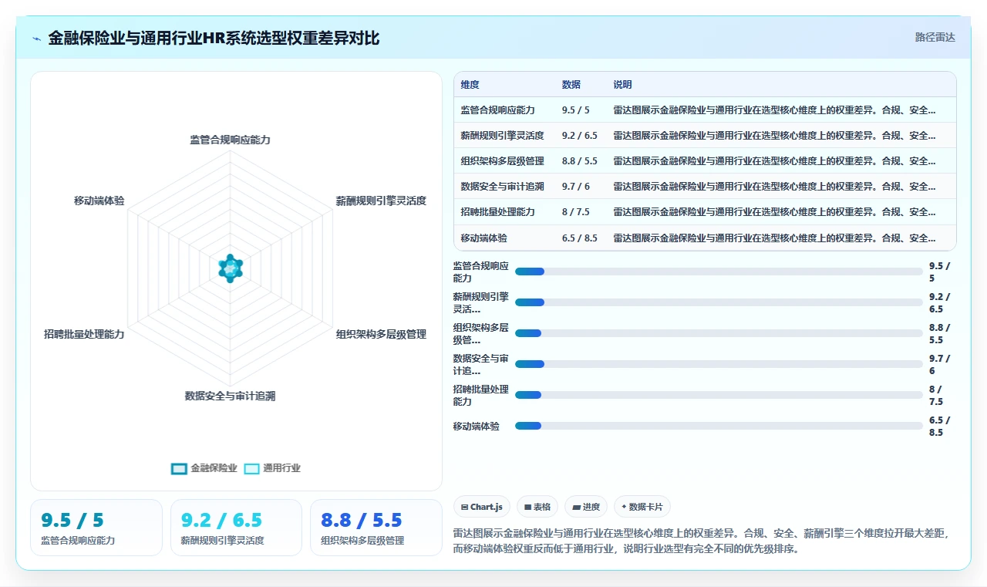The width and height of the screenshot is (987, 587).
Task: Click the 表格 tag chip
Action: point(537,507)
